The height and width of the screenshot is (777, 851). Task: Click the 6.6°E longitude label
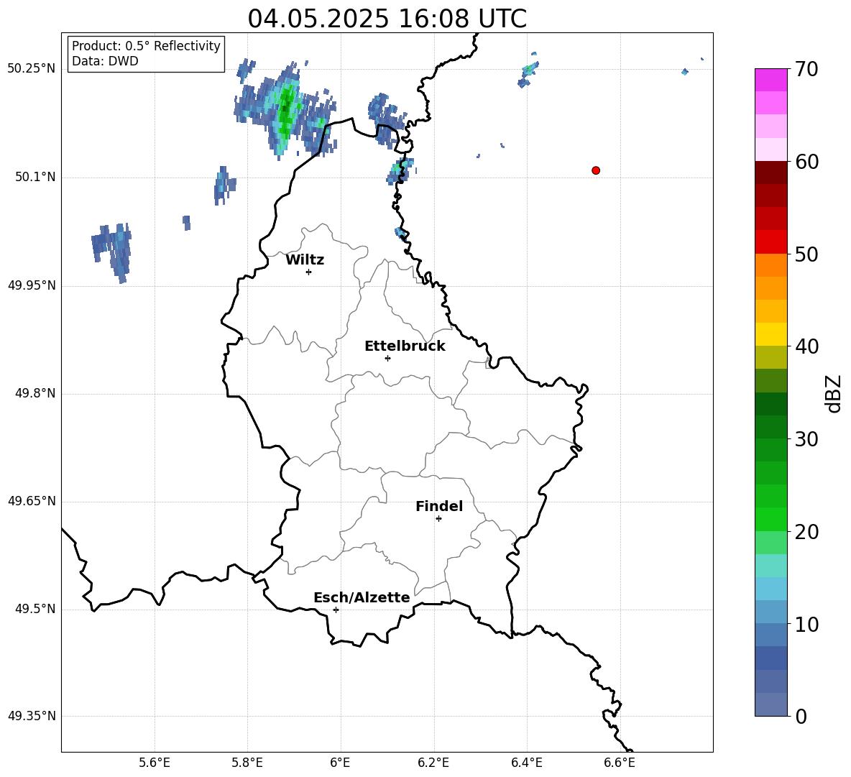click(620, 763)
